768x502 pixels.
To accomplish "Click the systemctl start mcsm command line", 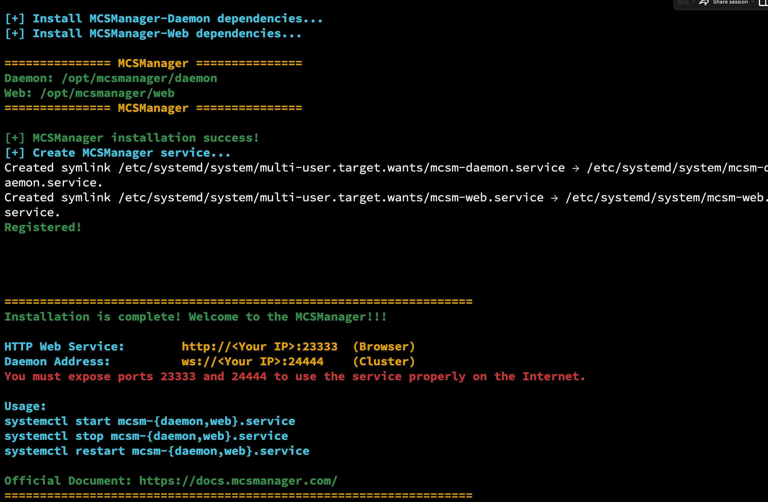I will (149, 421).
